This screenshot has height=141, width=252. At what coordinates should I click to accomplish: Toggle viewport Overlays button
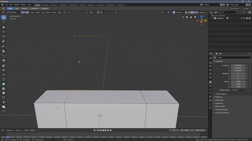click(174, 13)
